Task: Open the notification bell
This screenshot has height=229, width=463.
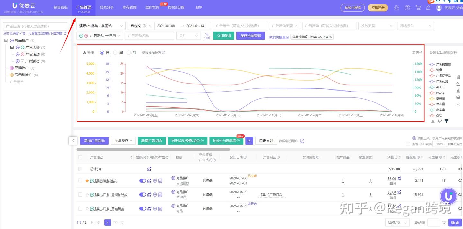Action: 428,8
